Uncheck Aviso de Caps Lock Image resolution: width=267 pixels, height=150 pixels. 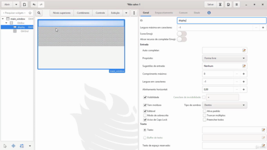click(145, 120)
